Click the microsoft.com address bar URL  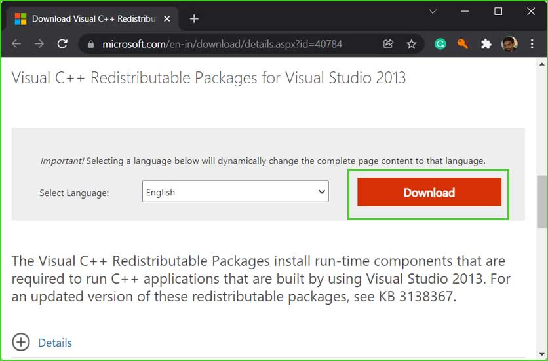click(x=222, y=44)
